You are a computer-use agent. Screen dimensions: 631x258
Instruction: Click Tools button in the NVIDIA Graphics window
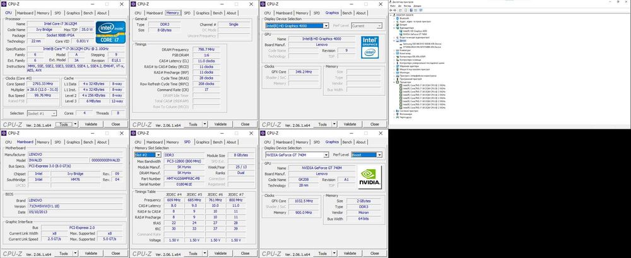322,254
